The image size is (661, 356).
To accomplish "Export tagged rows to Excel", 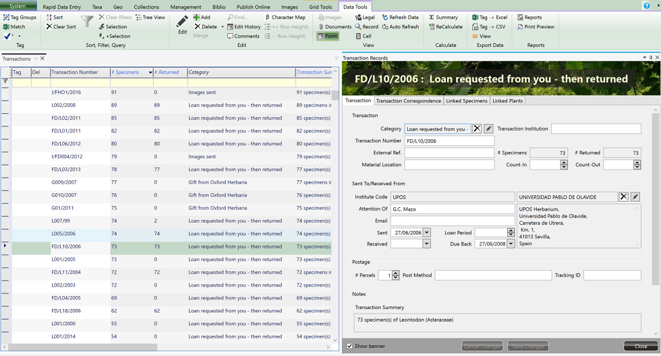I will (490, 17).
